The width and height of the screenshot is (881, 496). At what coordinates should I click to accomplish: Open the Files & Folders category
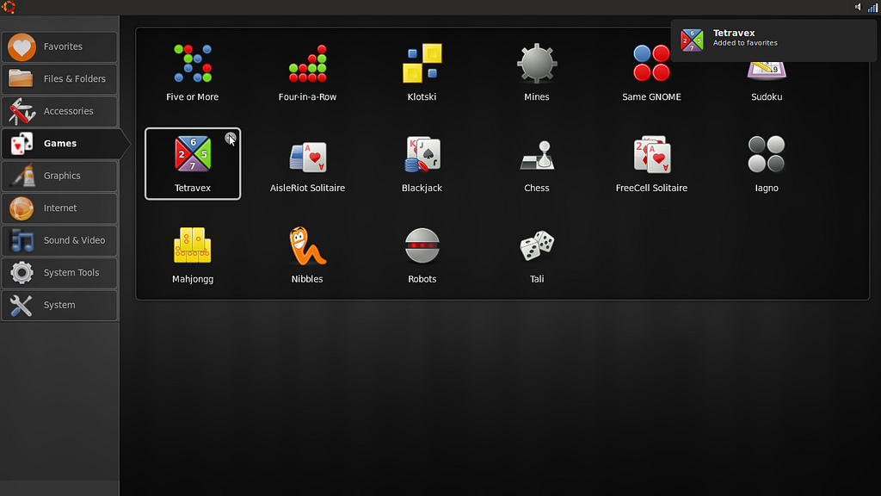click(59, 79)
